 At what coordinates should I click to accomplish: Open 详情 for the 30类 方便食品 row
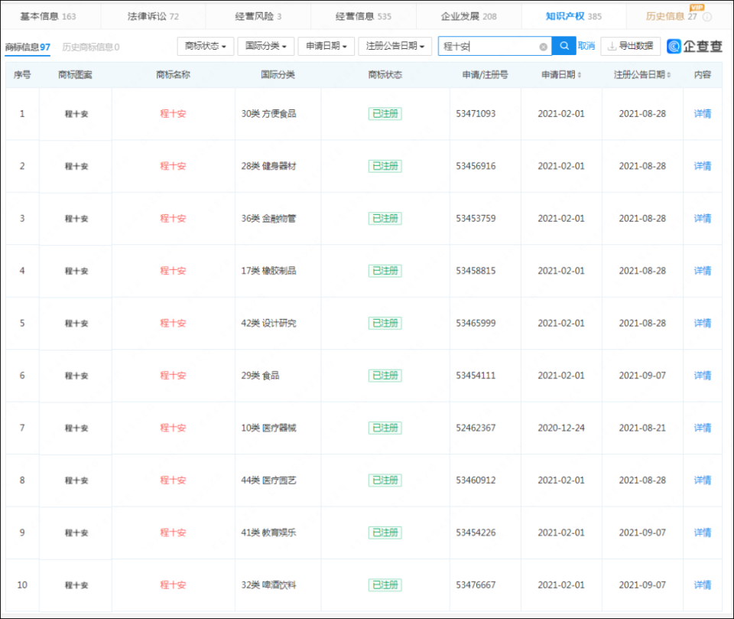702,114
